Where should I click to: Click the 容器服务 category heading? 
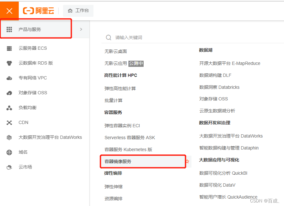[113, 112]
